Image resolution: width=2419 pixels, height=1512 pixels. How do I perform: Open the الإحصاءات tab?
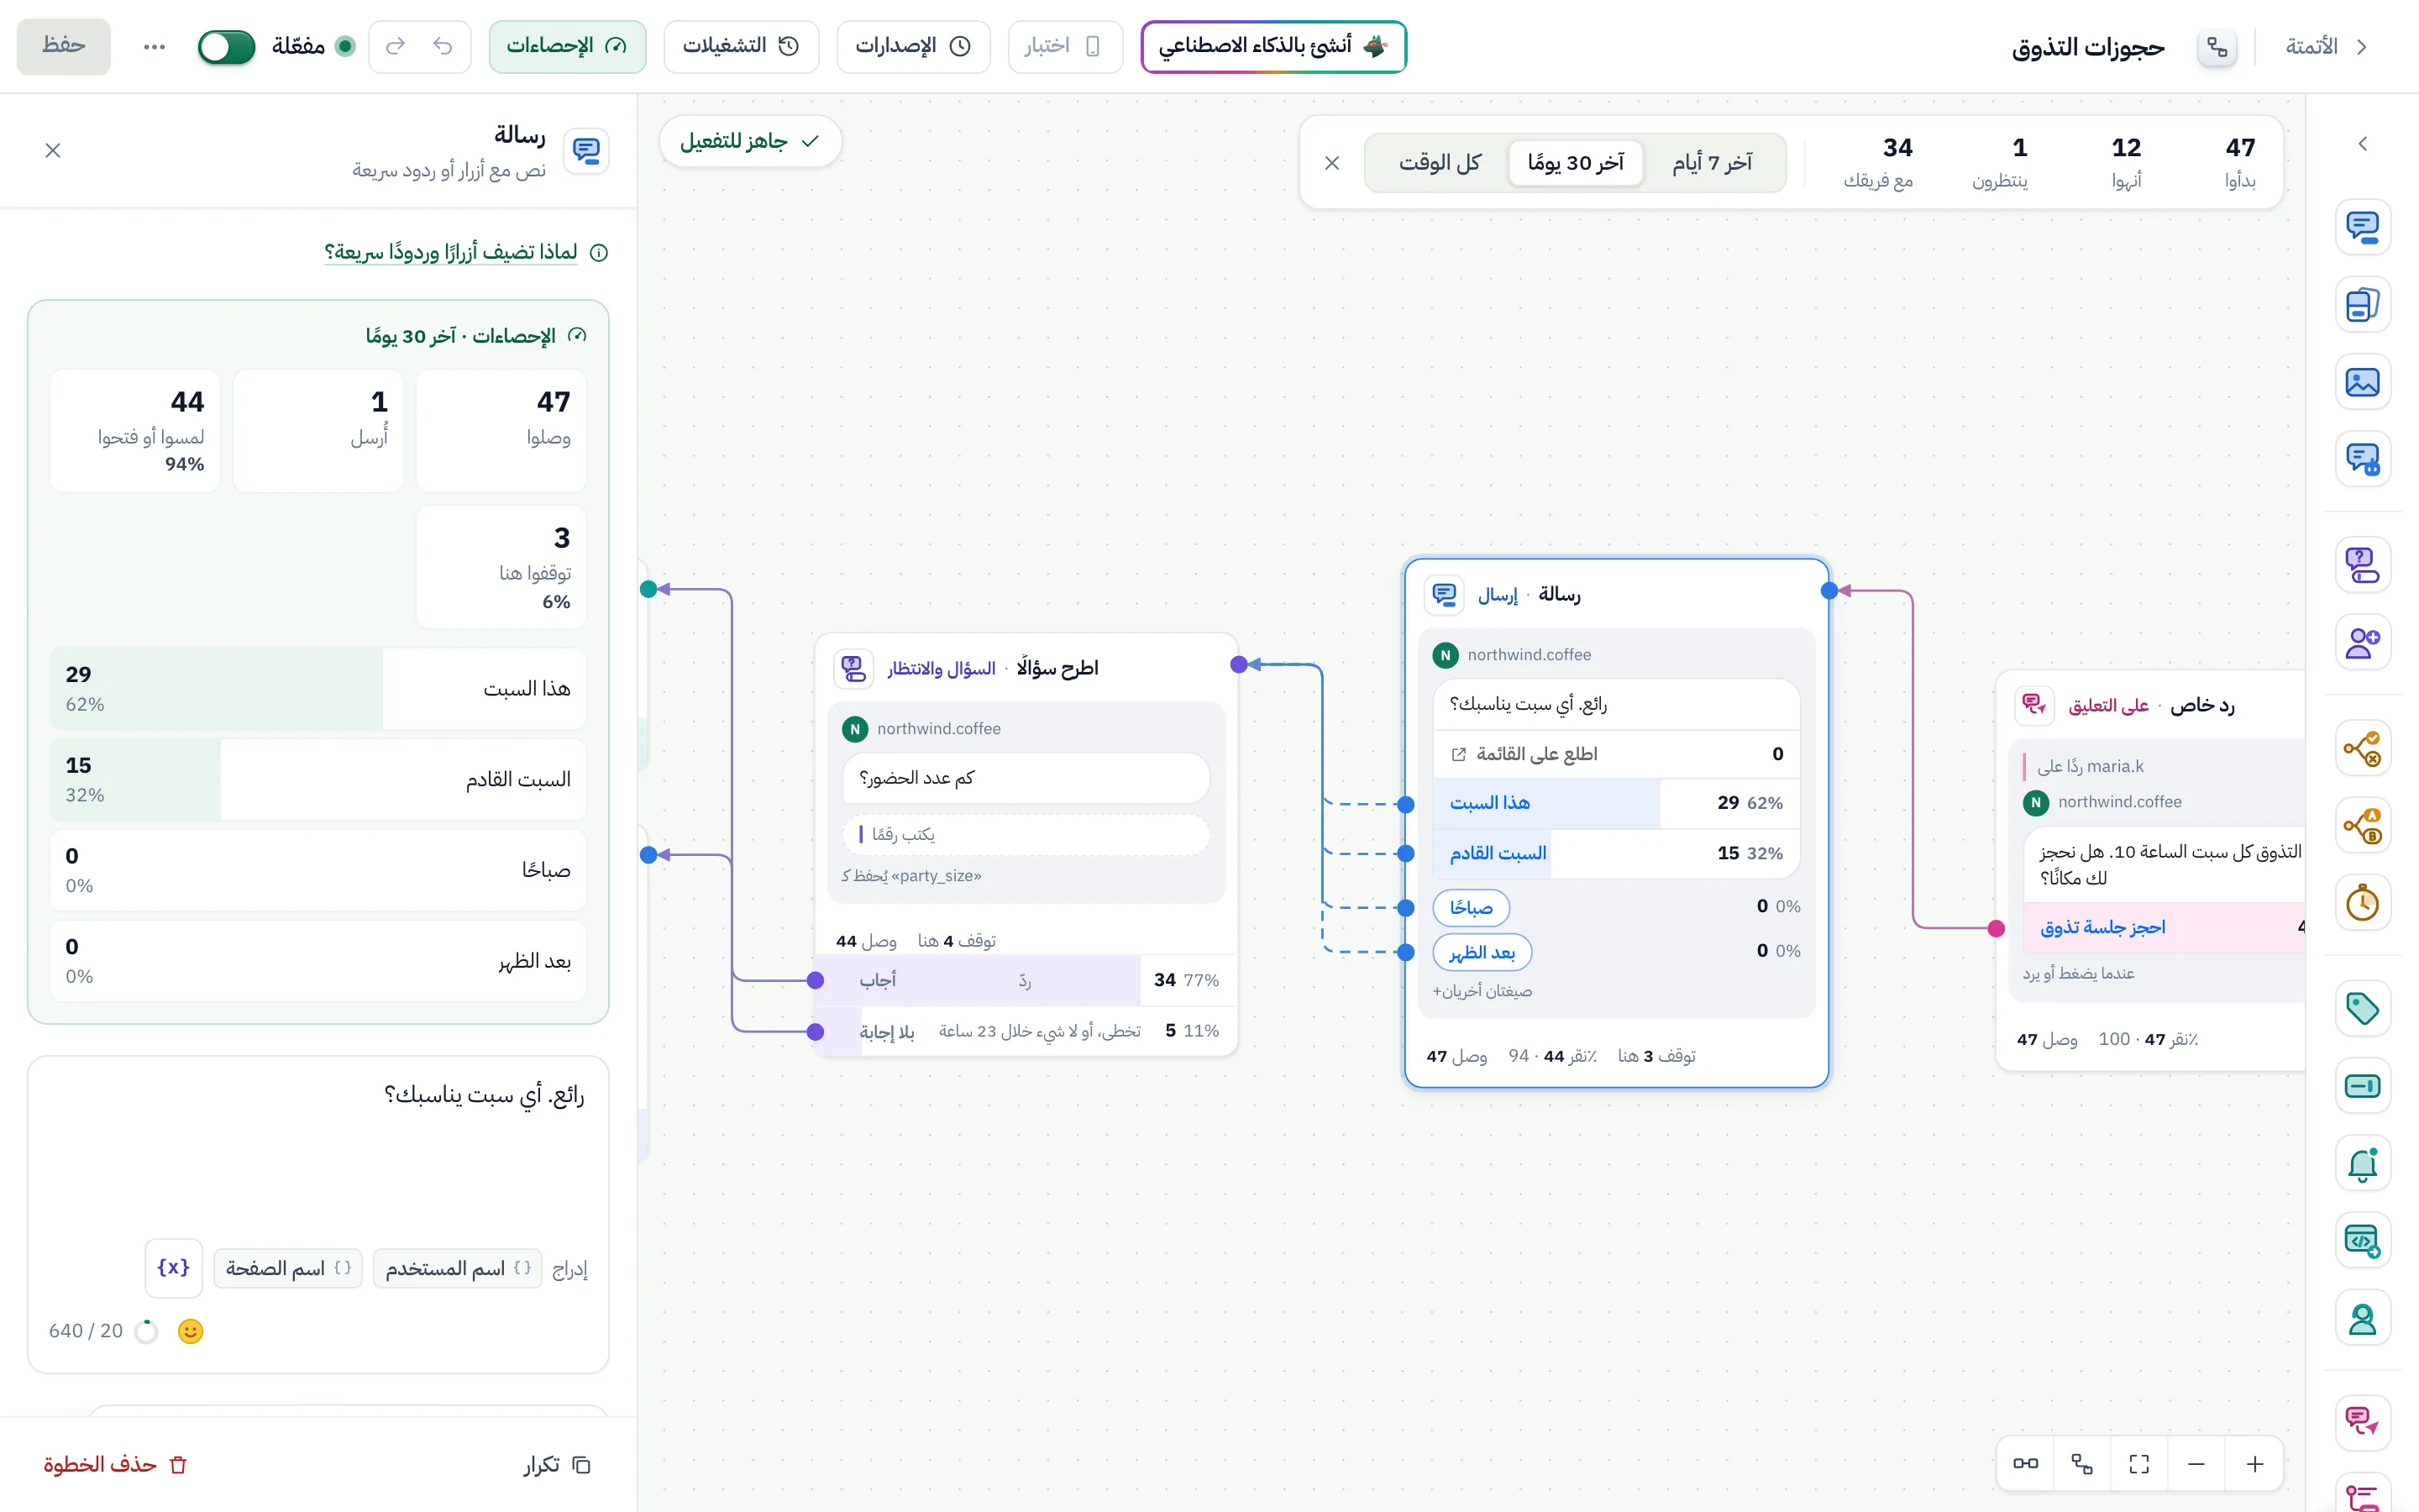coord(567,46)
